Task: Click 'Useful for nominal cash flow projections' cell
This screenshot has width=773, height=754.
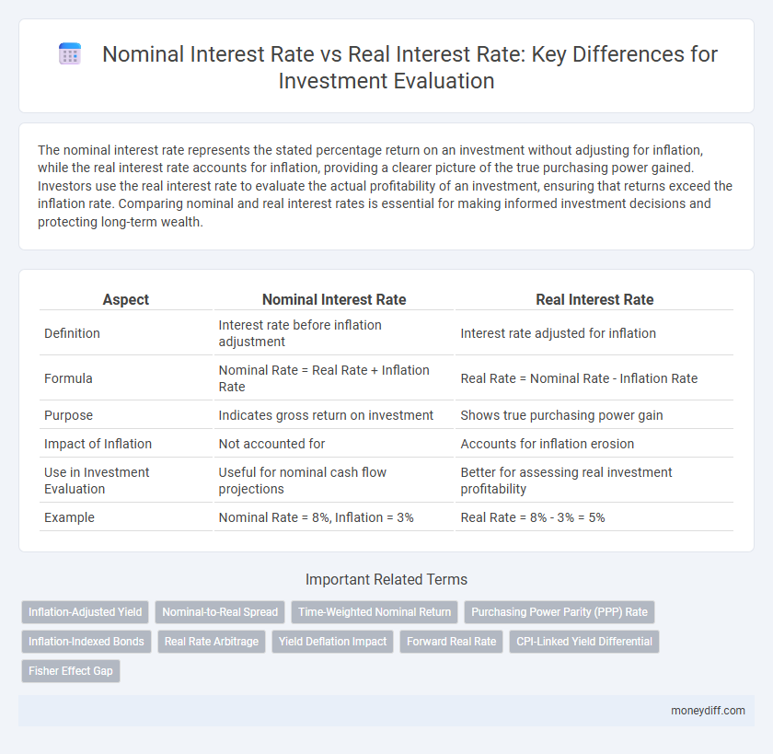Action: click(334, 481)
